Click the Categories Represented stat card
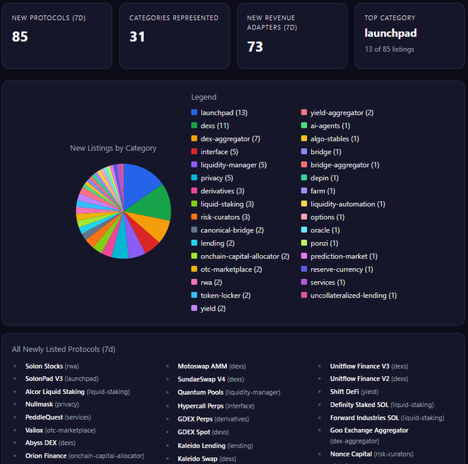 pos(175,36)
